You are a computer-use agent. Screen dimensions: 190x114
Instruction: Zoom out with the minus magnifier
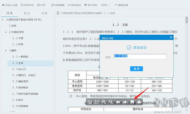(x=111, y=102)
